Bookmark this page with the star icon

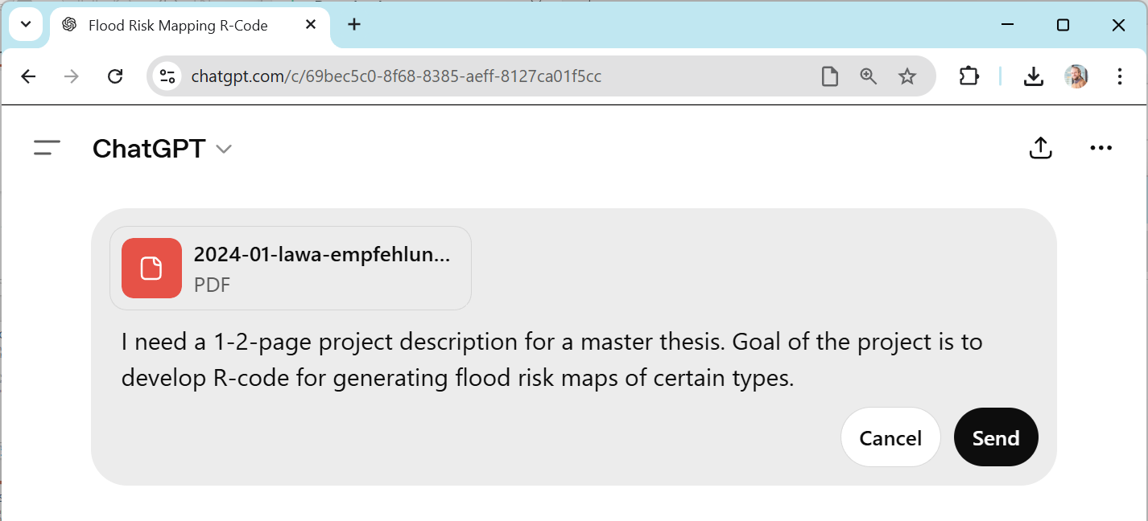907,76
